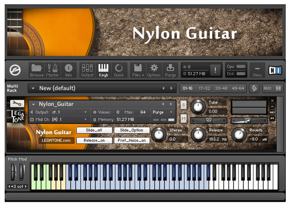The height and width of the screenshot is (205, 290).
Task: Toggle the AUX sends view
Action: point(268,88)
